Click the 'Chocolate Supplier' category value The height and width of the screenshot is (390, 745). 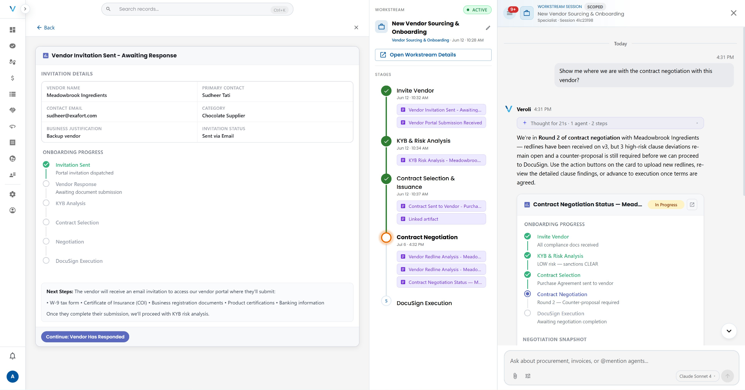click(223, 116)
